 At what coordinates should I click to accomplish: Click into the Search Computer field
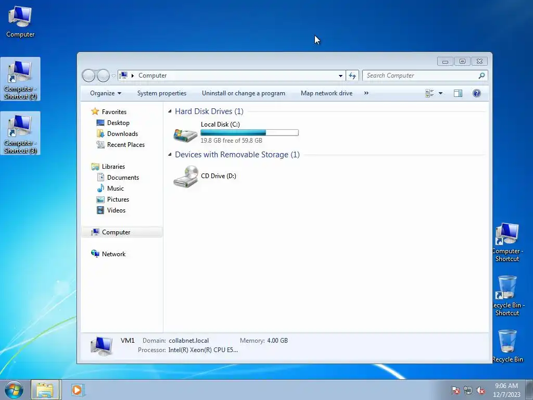point(421,76)
